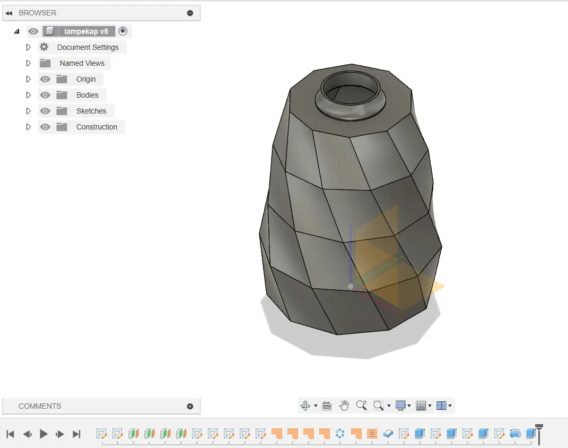Click the Viewports layout icon
568x448 pixels.
coord(441,406)
